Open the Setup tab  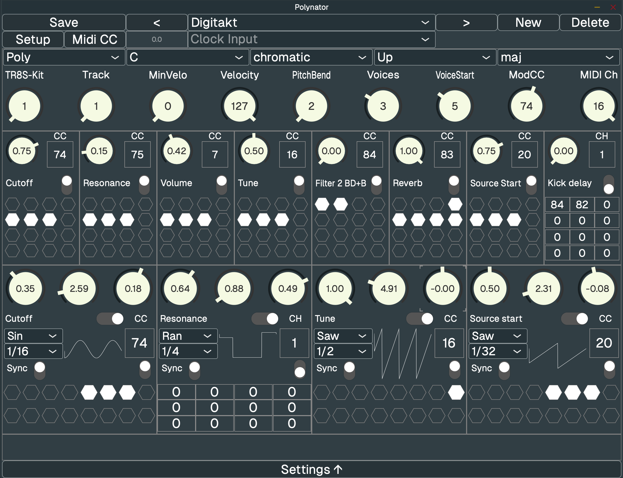(x=33, y=39)
